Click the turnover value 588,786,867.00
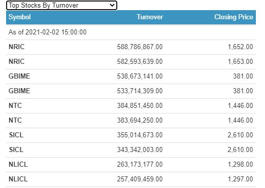This screenshot has width=265, height=188. click(140, 47)
